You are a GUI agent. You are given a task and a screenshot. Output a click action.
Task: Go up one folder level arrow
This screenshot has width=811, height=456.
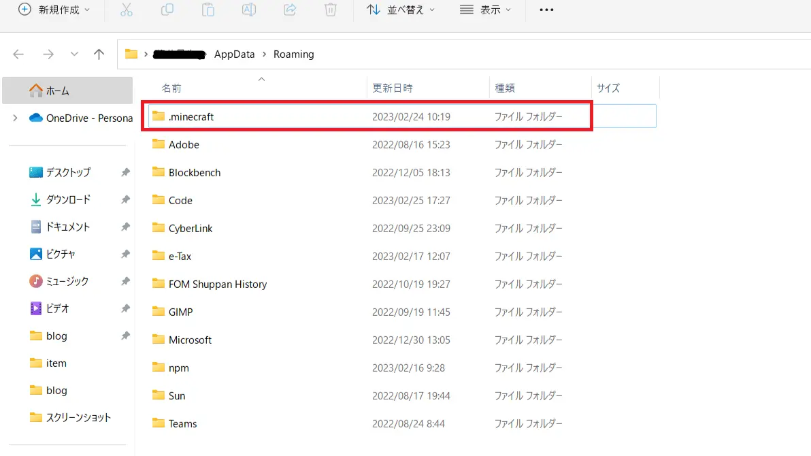point(99,54)
